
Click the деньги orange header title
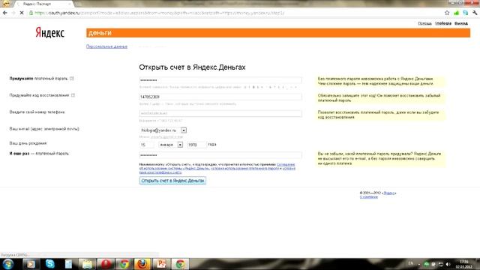coord(100,33)
